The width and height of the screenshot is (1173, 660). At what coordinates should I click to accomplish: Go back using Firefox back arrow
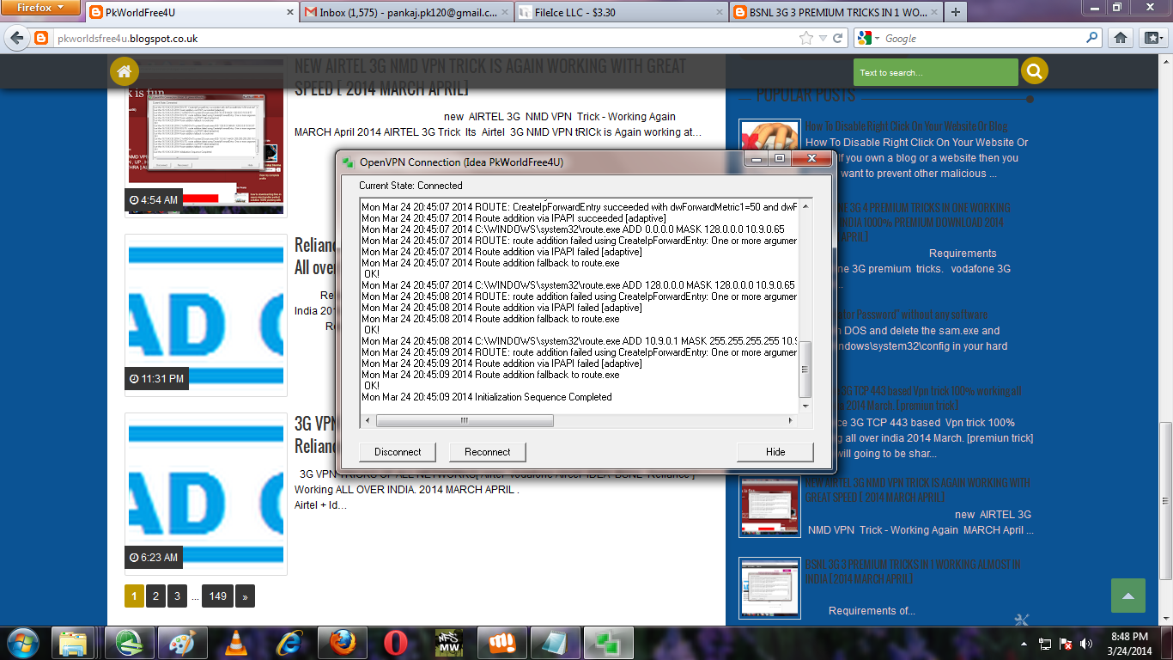16,38
